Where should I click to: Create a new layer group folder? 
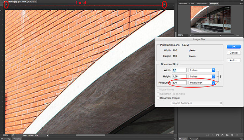pyautogui.click(x=227, y=135)
